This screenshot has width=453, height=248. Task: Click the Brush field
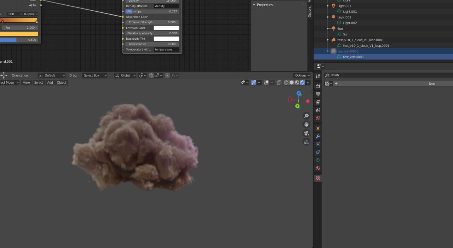click(x=389, y=75)
